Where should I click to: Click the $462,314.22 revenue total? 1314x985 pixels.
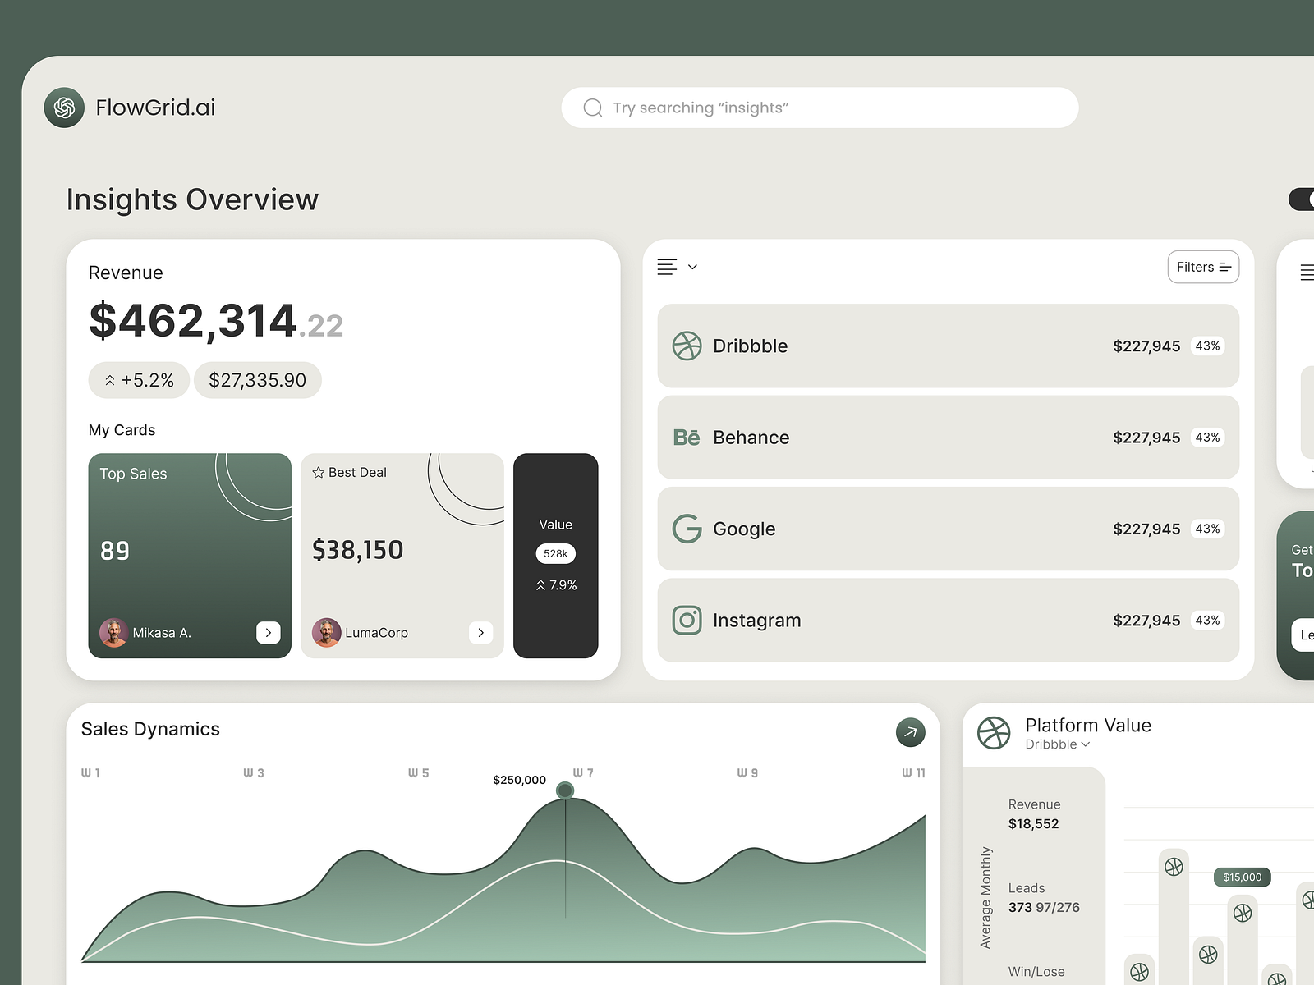click(x=216, y=320)
